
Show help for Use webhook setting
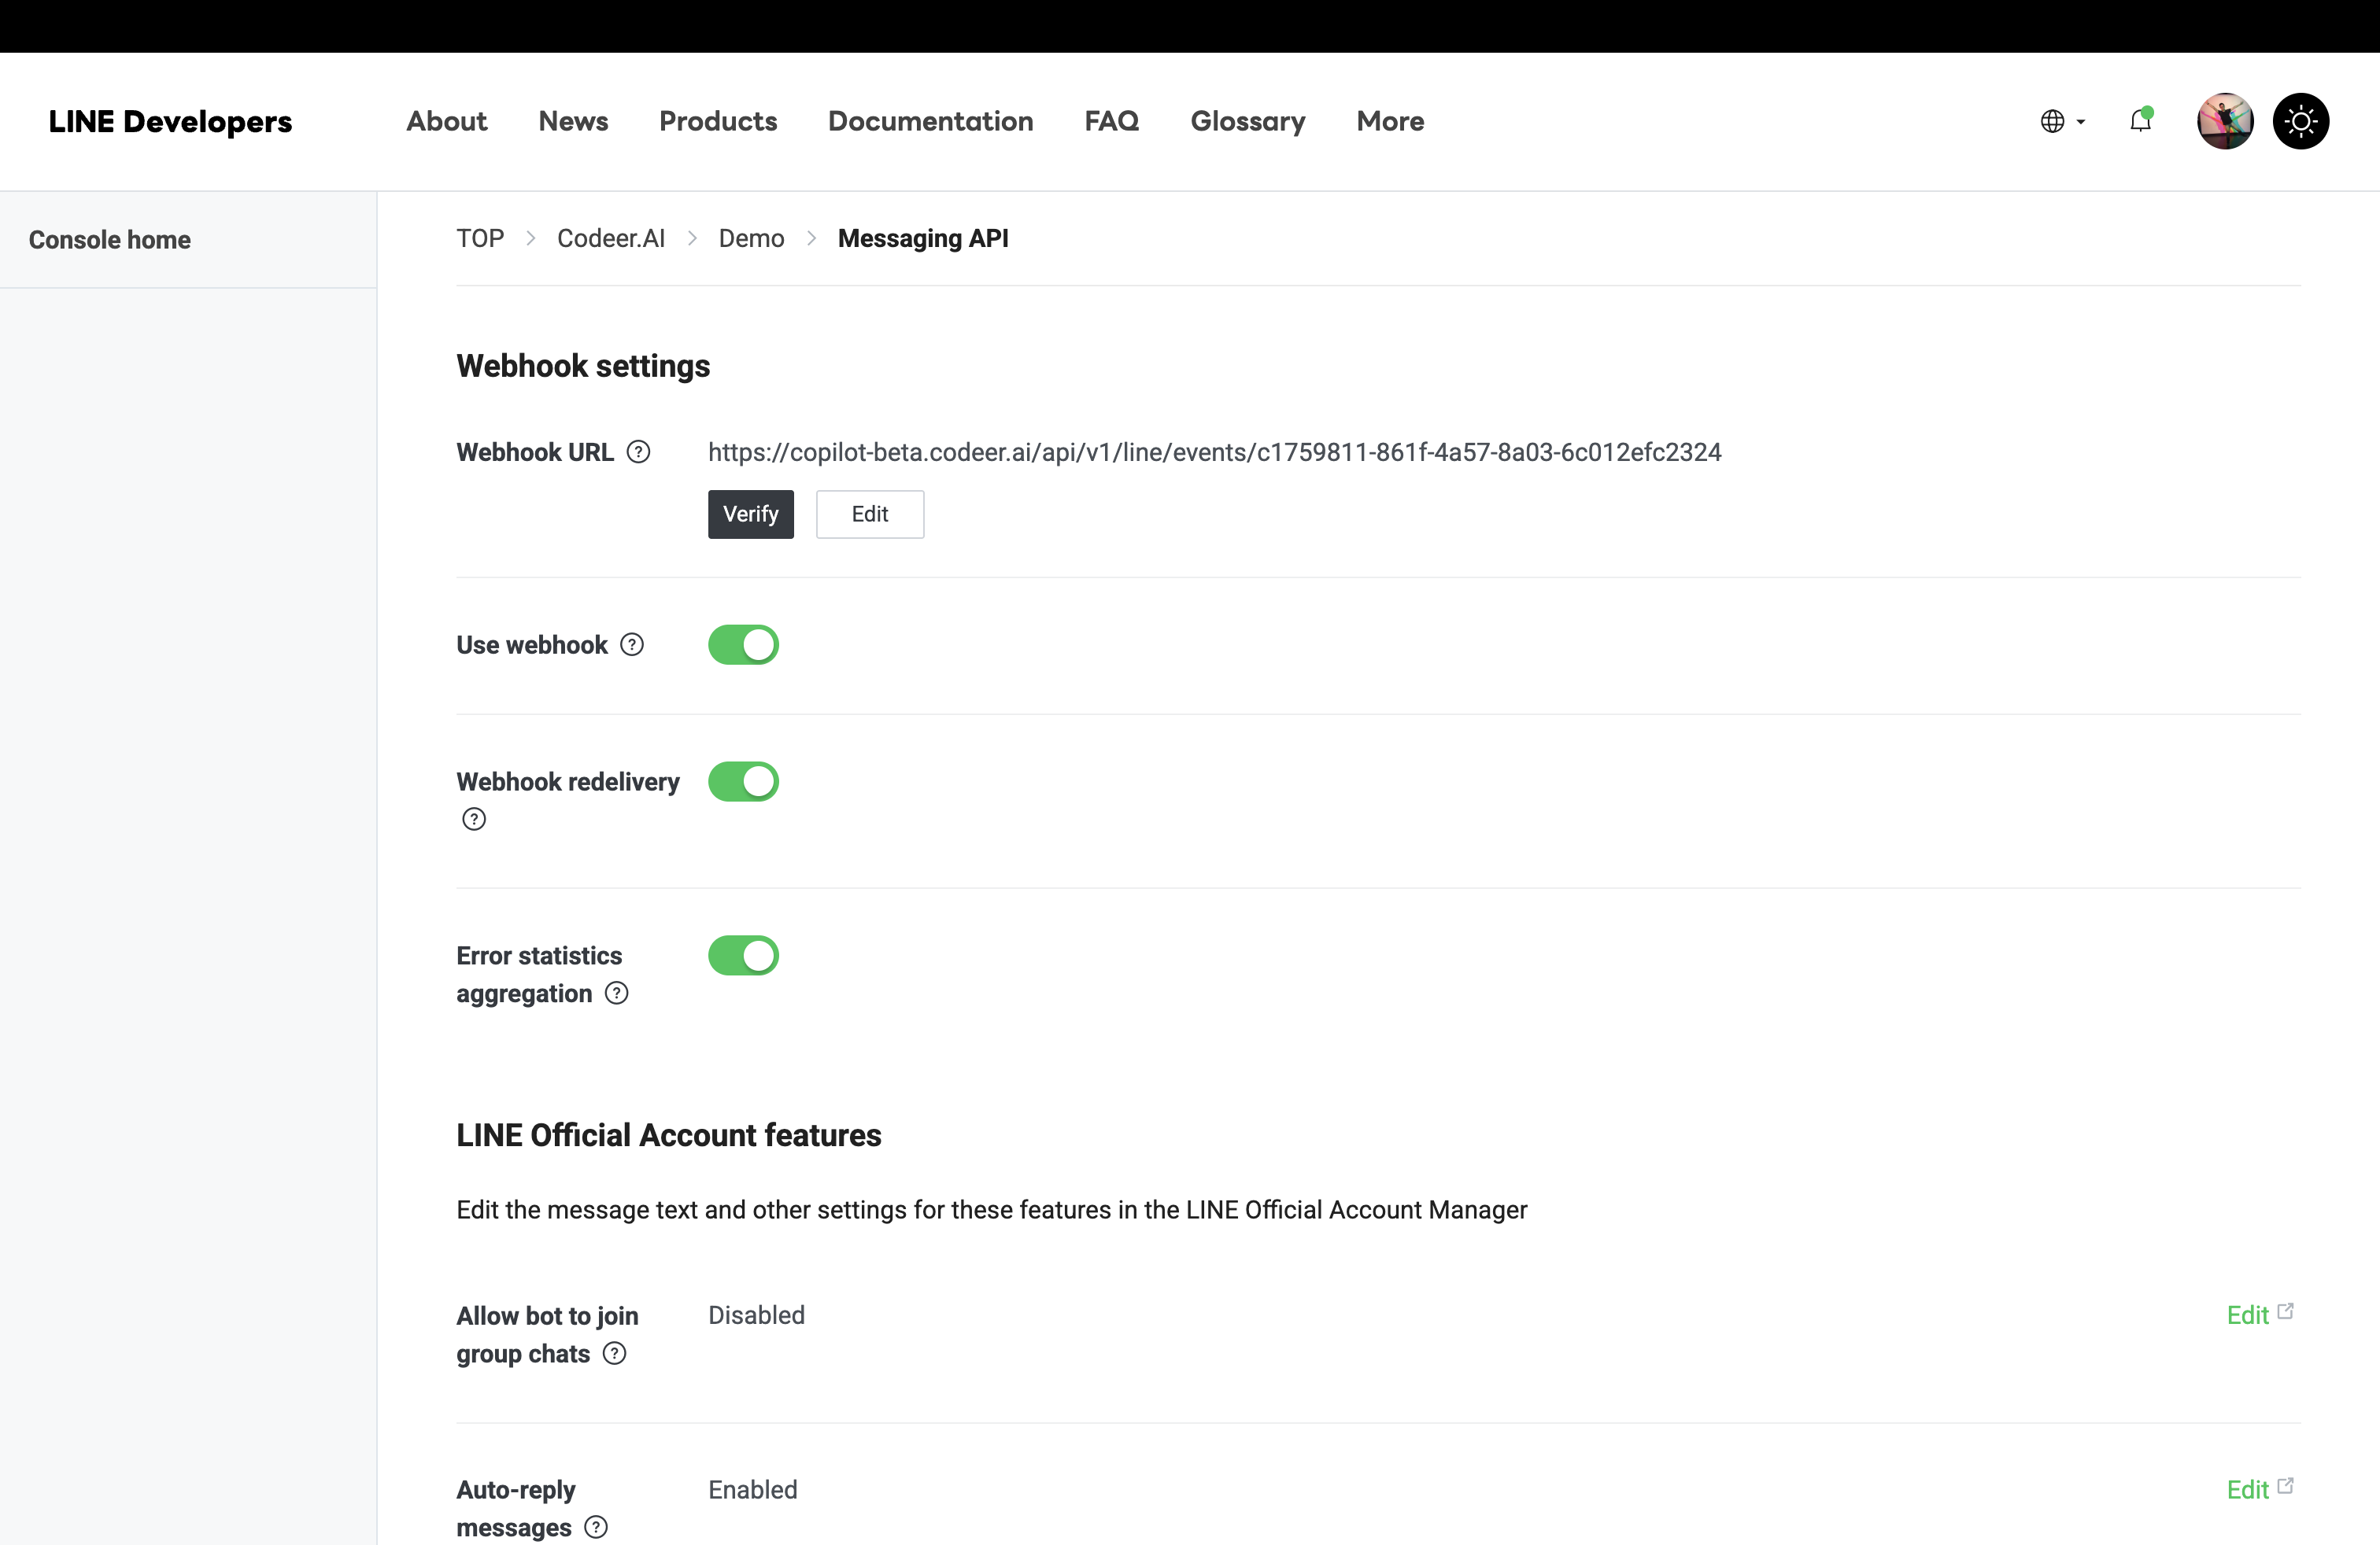click(632, 644)
